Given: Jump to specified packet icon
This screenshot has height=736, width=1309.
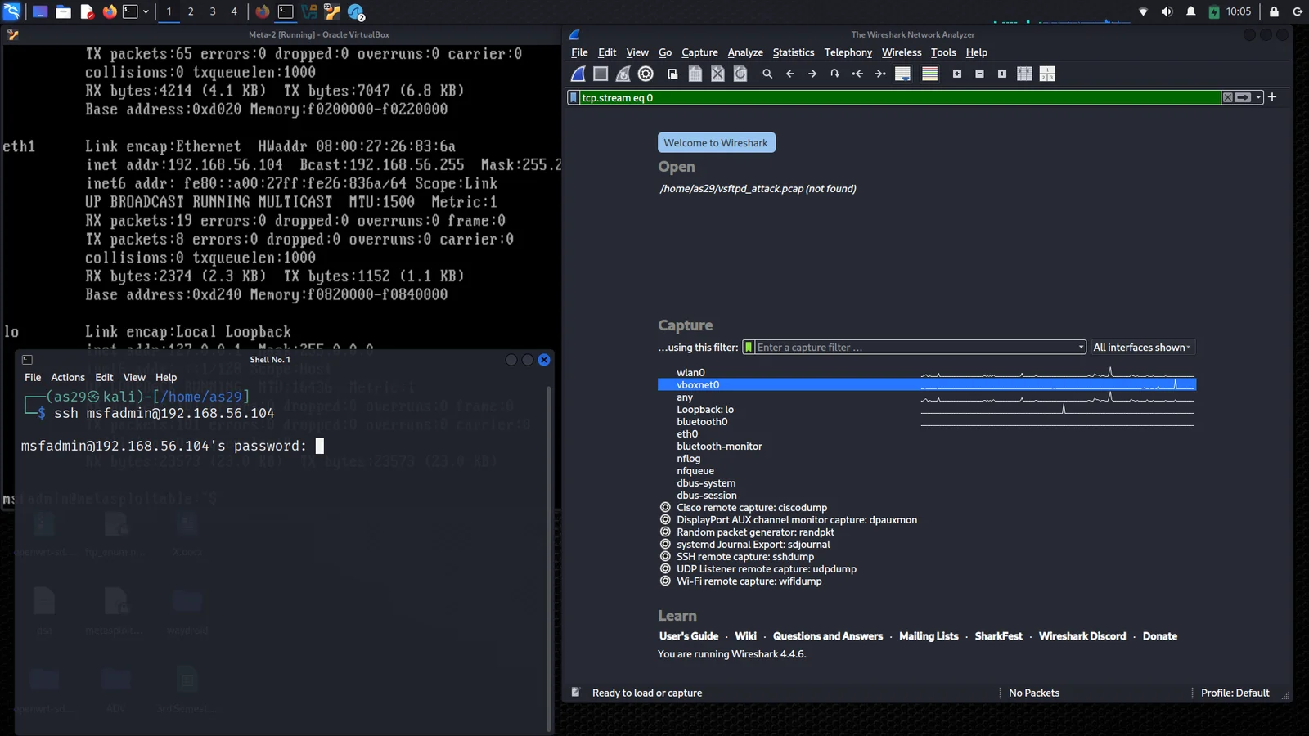Looking at the screenshot, I should click(x=834, y=74).
